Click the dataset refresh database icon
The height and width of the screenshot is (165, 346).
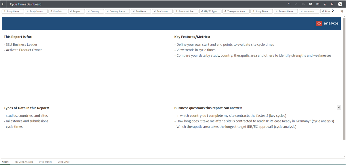point(311,4)
